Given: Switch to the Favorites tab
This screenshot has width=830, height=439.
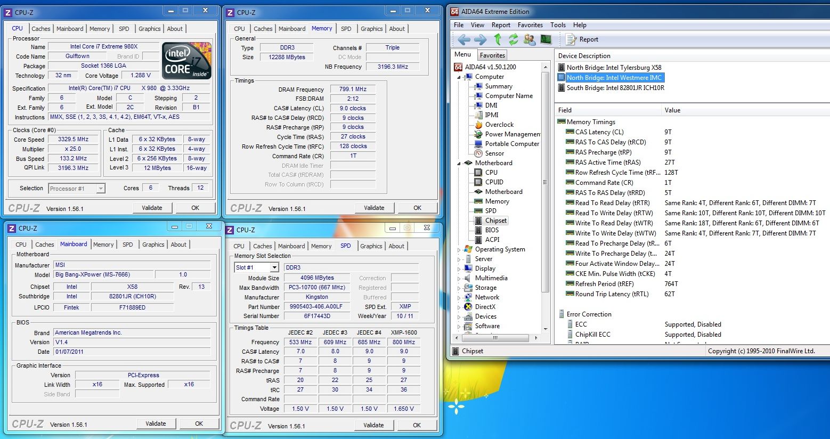Looking at the screenshot, I should (x=492, y=55).
